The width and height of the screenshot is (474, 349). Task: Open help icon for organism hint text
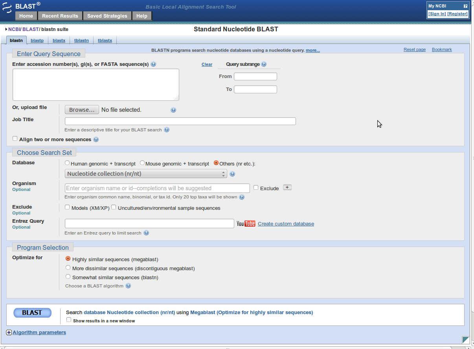[x=242, y=197]
